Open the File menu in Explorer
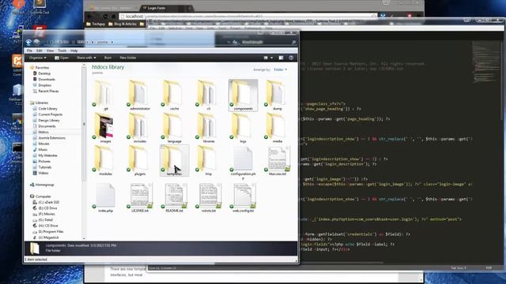 (x=29, y=50)
